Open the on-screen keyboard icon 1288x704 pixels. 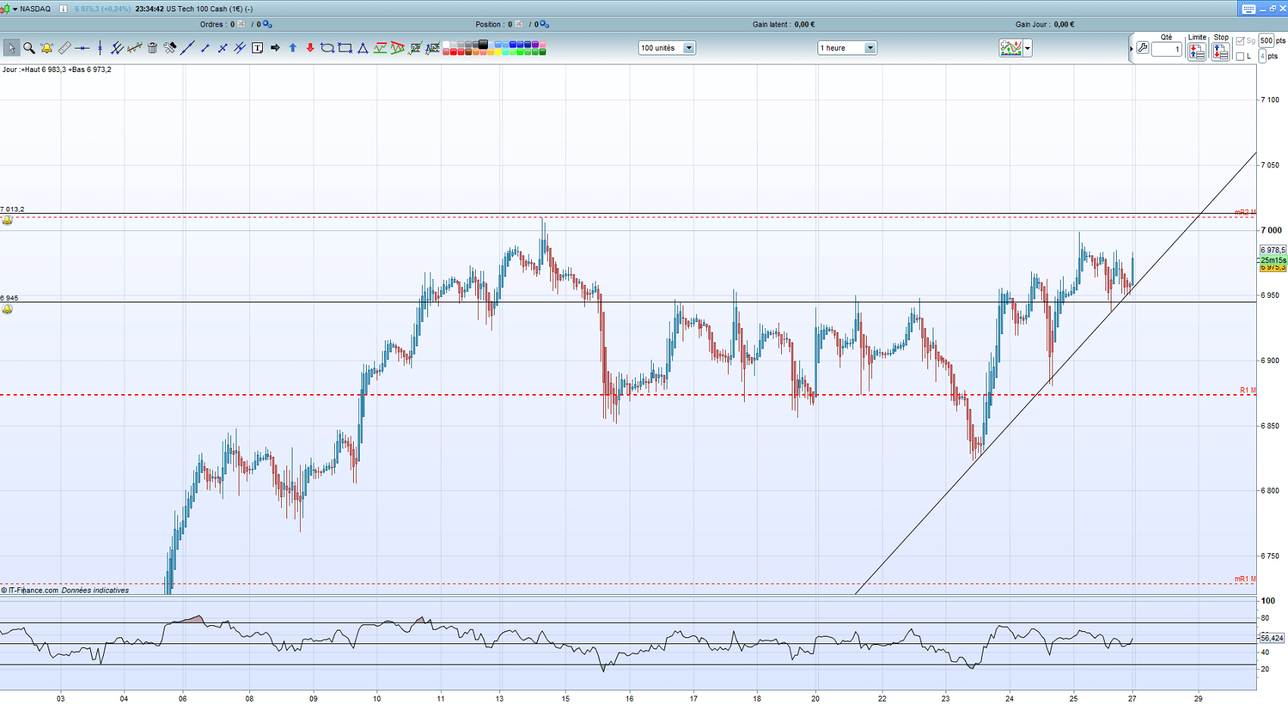coord(1249,8)
